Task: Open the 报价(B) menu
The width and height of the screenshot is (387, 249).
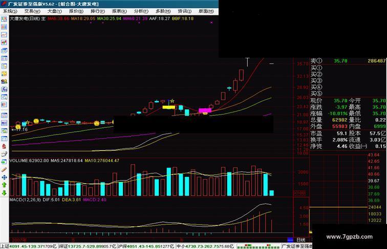Action: (76, 11)
